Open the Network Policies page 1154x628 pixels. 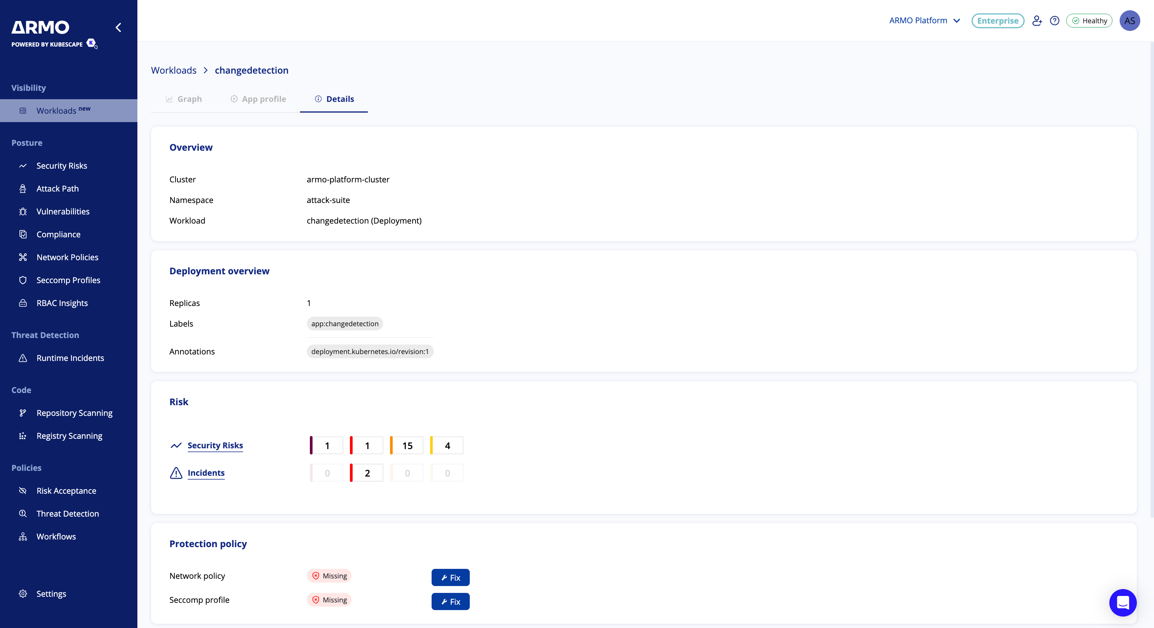(x=67, y=257)
